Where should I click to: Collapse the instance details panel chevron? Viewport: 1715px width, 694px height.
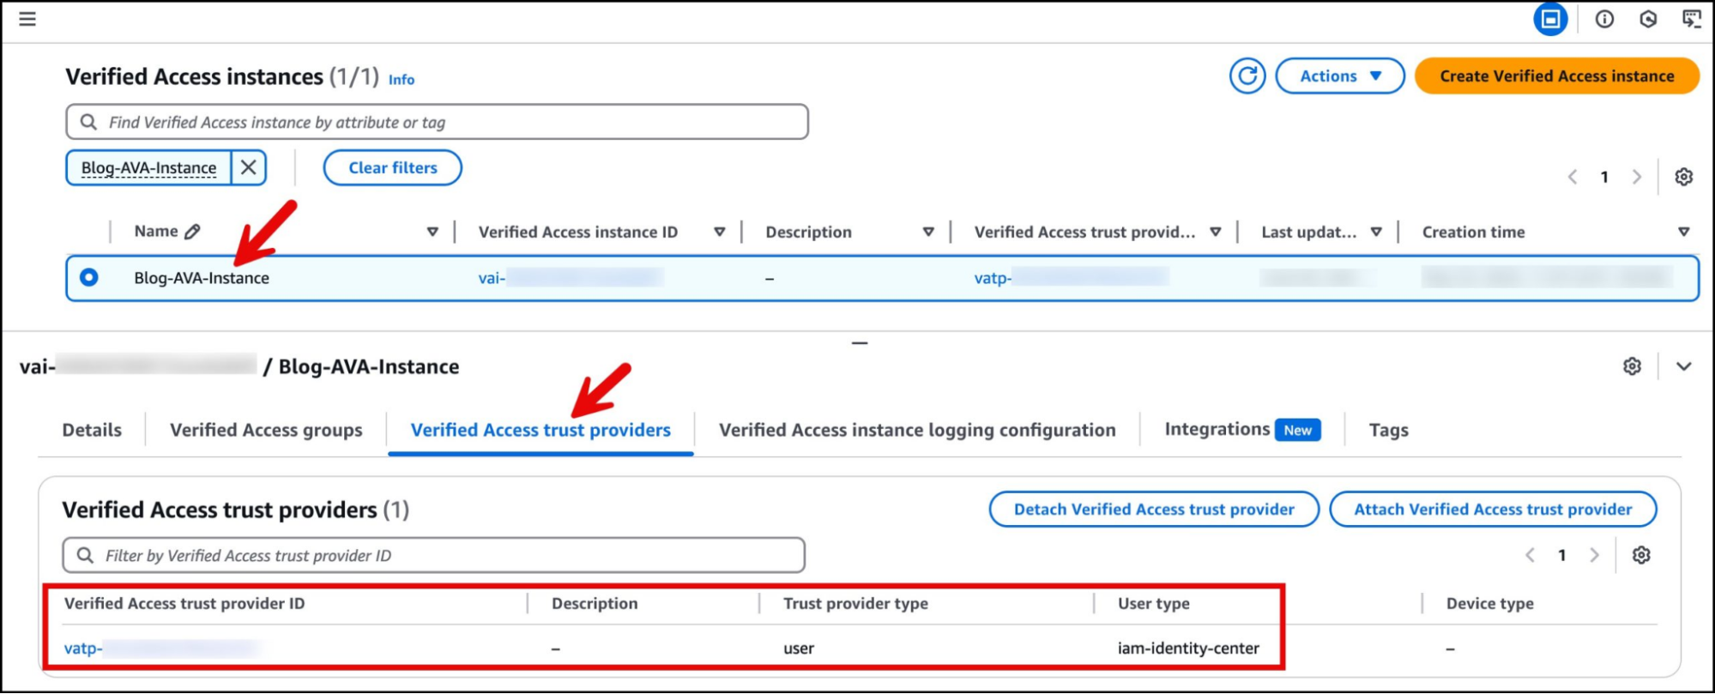click(1683, 366)
